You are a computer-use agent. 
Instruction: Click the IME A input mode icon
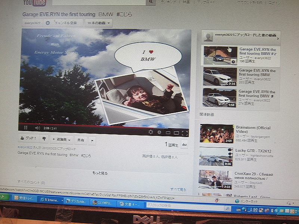click(x=250, y=210)
